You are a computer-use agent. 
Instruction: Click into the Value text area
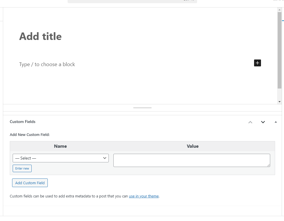pos(192,160)
